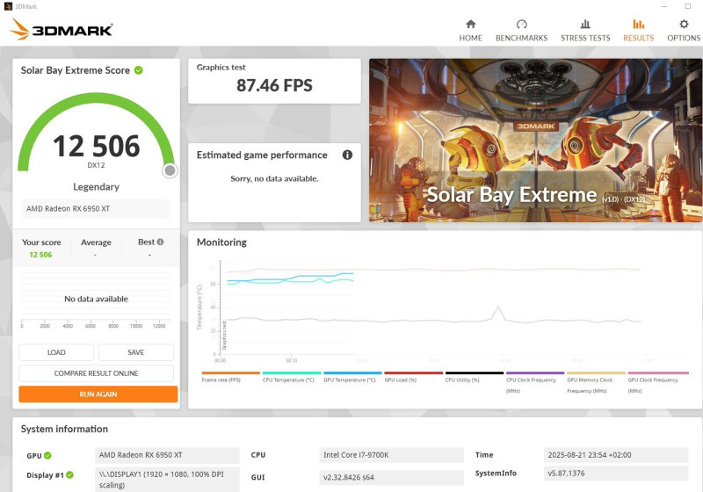Open the Home page icon
703x492 pixels.
(x=470, y=24)
